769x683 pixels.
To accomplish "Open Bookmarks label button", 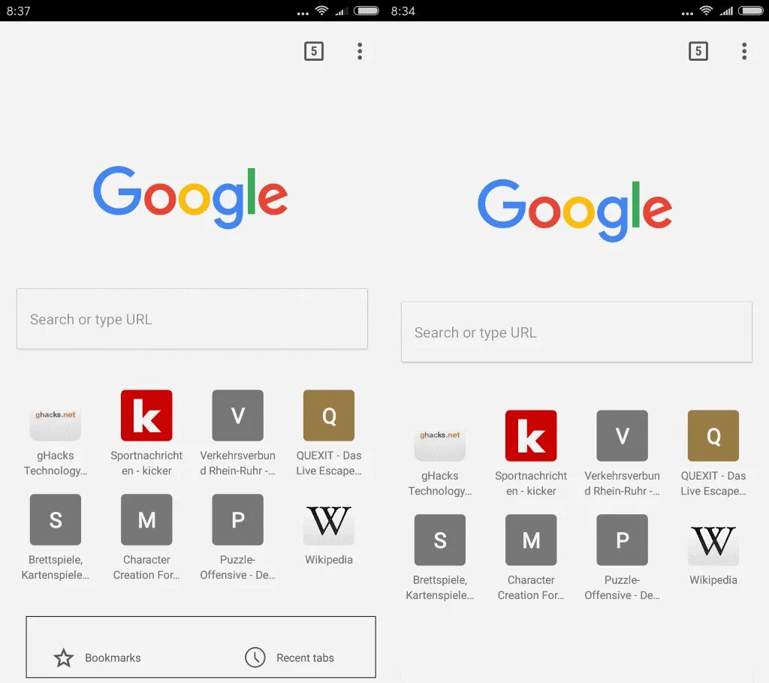I will (x=113, y=658).
